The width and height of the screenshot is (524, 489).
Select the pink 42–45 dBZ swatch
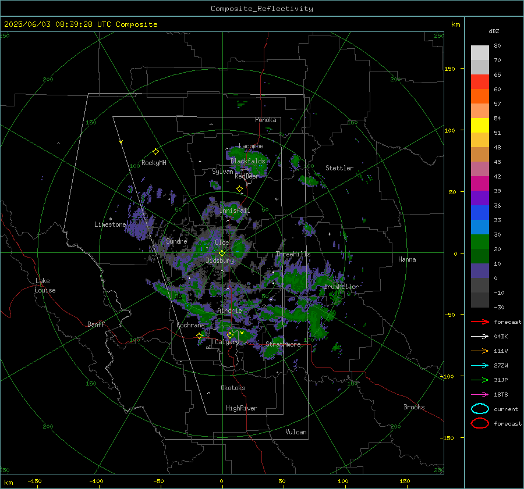pyautogui.click(x=480, y=169)
